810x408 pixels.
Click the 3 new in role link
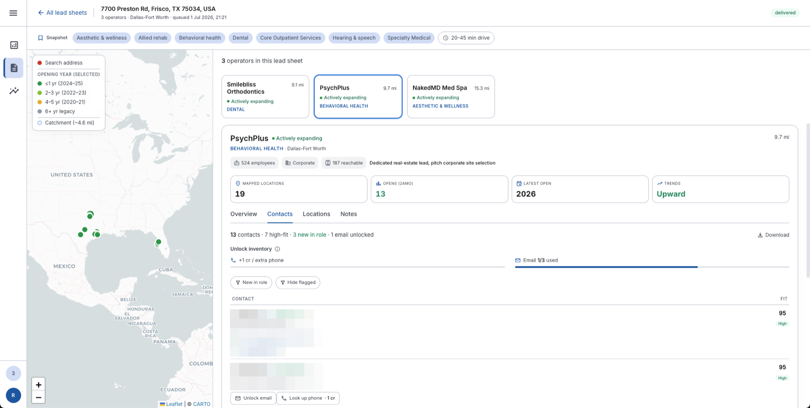[310, 235]
